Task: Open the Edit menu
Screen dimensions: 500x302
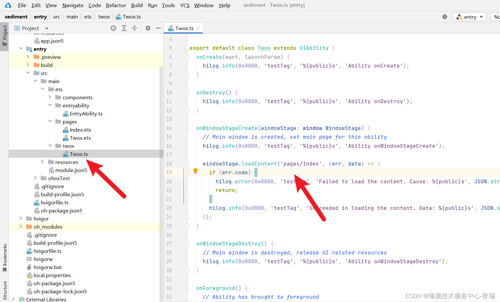Action: click(36, 5)
